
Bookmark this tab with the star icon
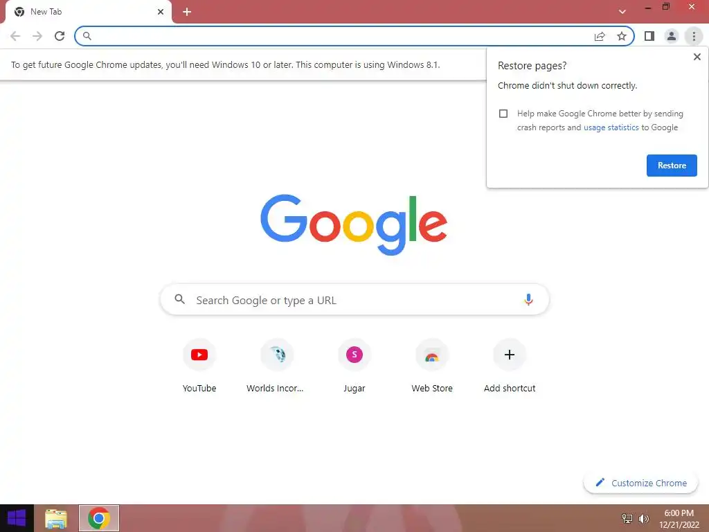pos(622,36)
